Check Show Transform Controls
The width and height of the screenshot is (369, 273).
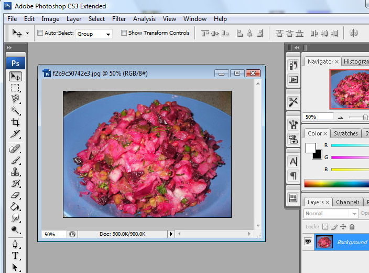[124, 33]
